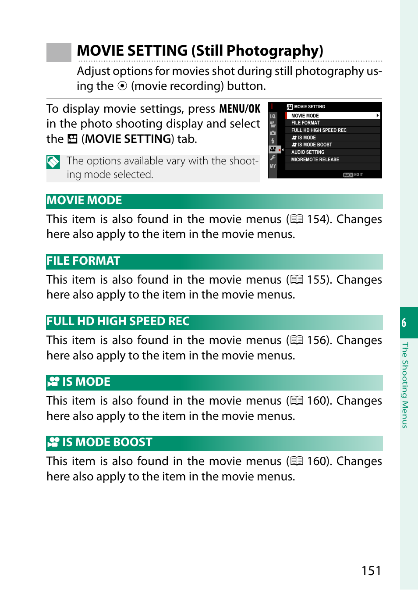Click the white triangle beside the selected movie tab

283,150
